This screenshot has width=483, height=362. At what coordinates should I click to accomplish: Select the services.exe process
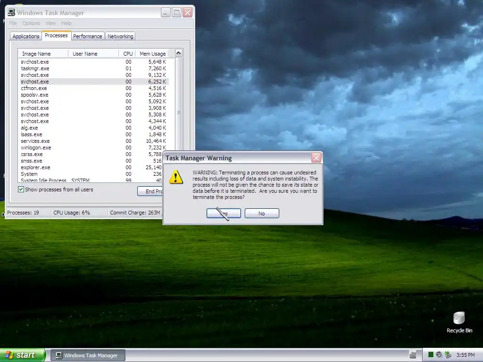point(94,141)
